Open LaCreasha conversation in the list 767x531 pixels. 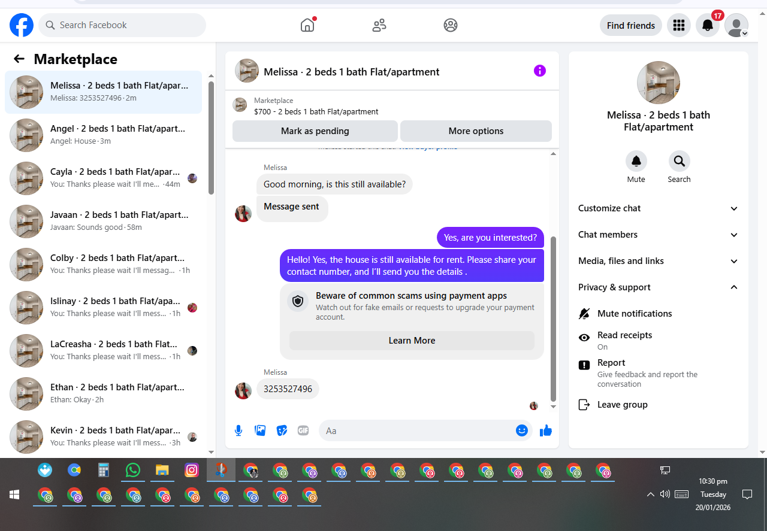click(103, 351)
